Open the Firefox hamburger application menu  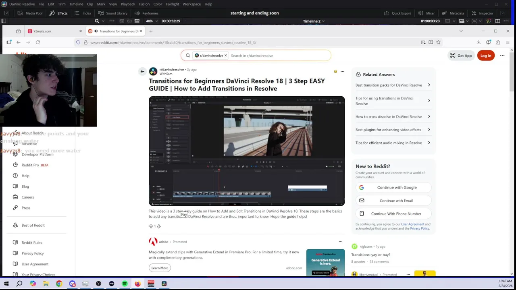(508, 42)
